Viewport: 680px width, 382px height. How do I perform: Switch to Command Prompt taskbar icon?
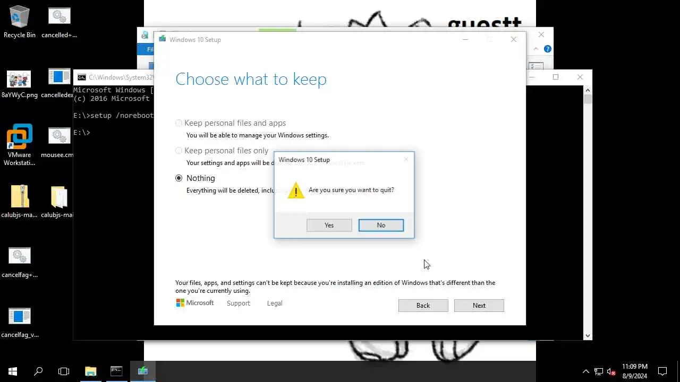click(116, 371)
